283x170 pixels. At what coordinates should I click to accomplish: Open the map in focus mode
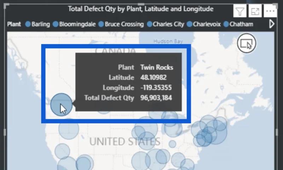[255, 11]
